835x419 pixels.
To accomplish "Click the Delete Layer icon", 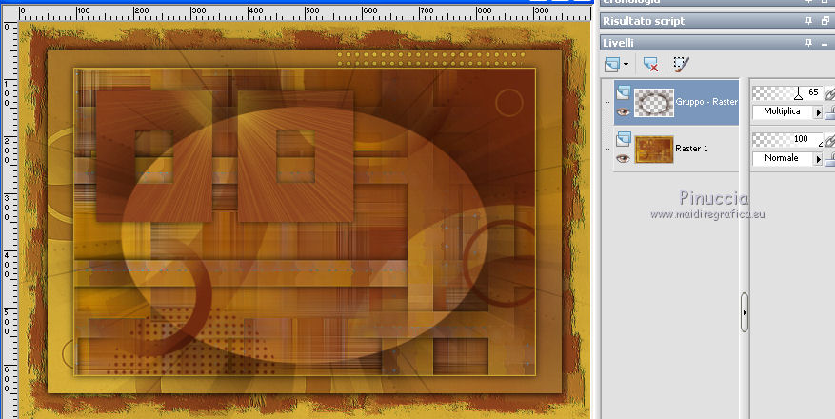I will pyautogui.click(x=650, y=65).
